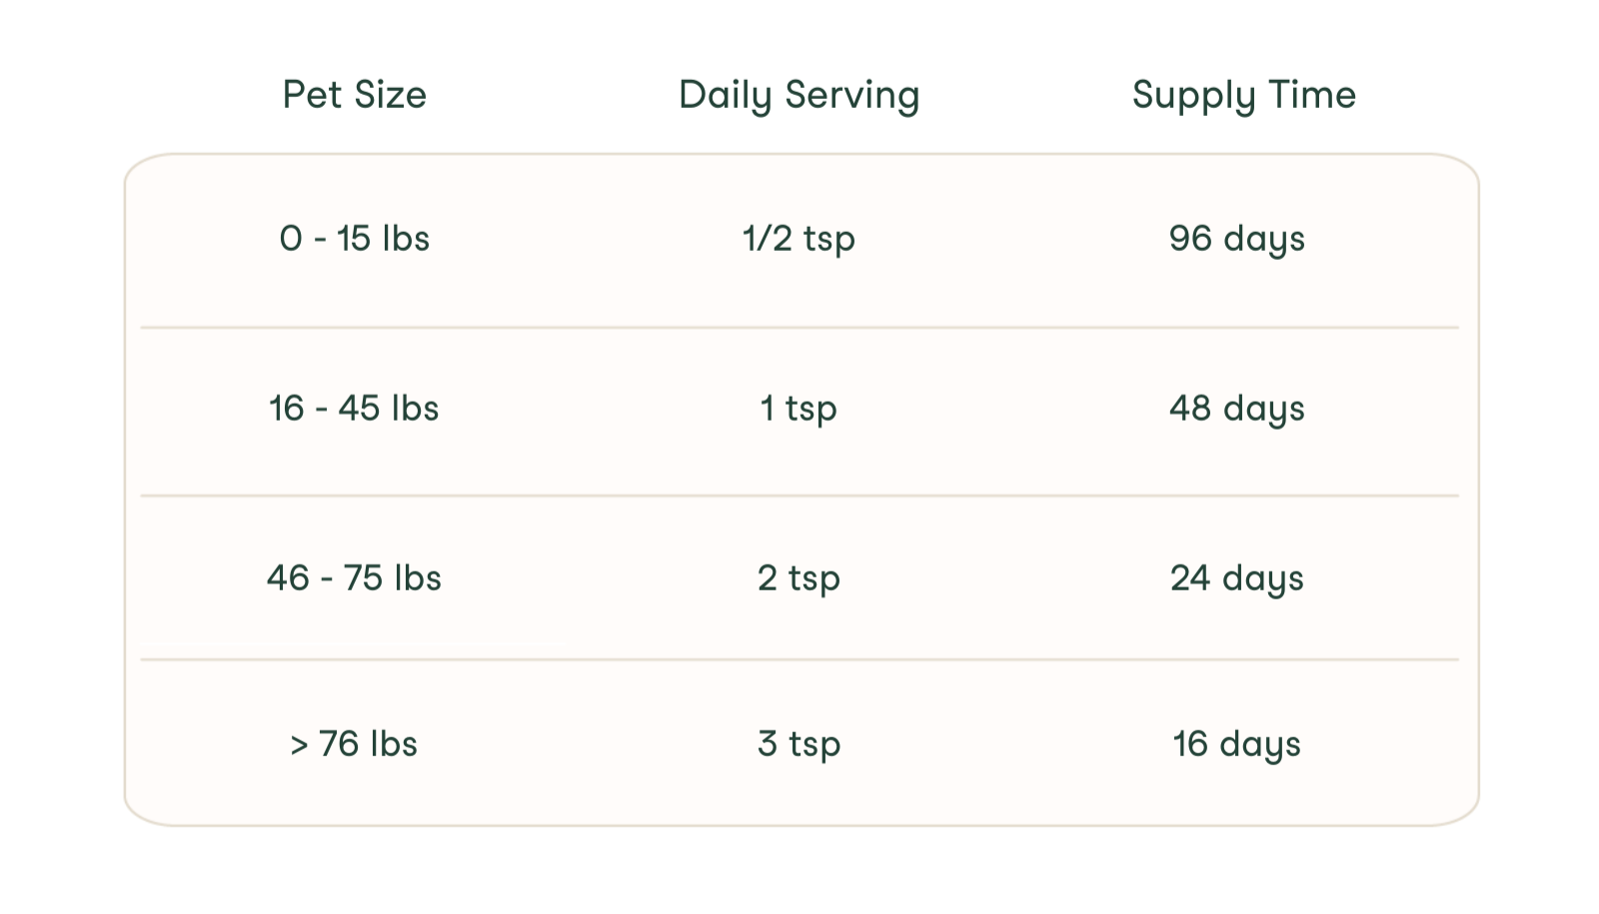Click the 24 days supply cell

click(1236, 578)
